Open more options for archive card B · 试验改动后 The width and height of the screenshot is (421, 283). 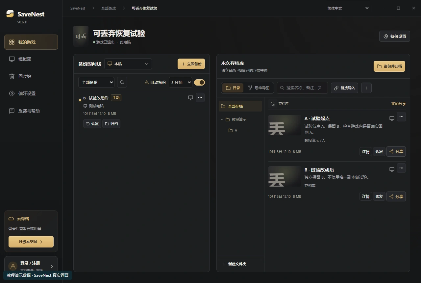click(x=401, y=168)
